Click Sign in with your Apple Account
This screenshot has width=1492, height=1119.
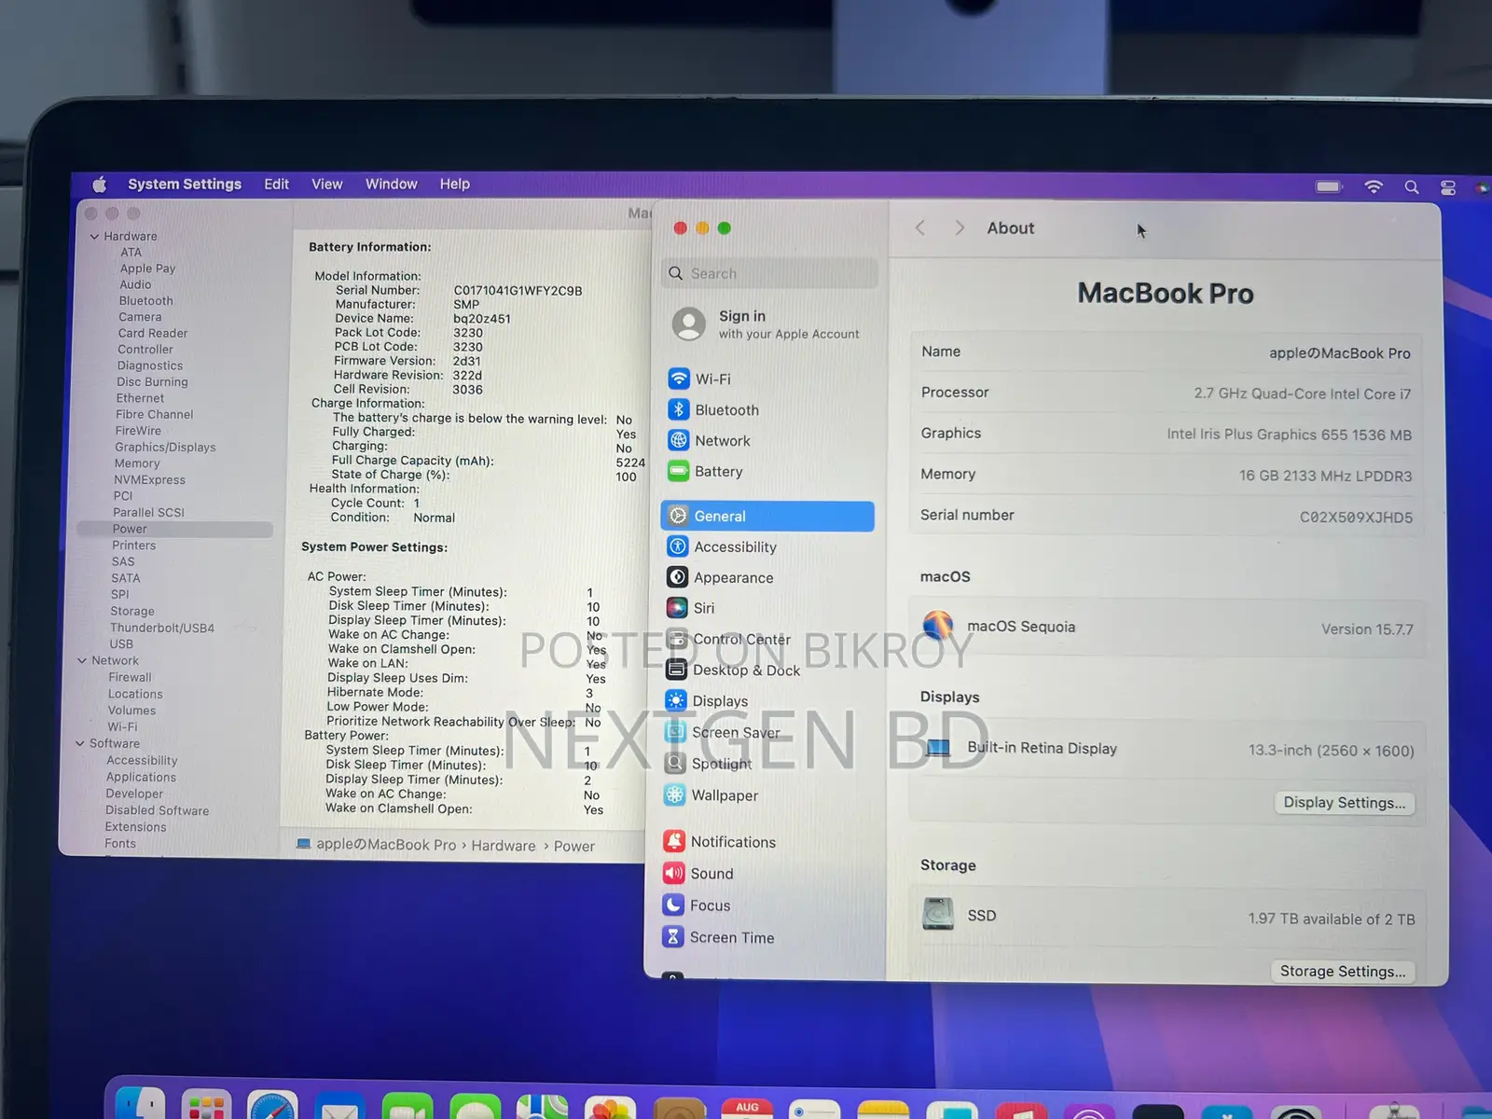point(767,324)
